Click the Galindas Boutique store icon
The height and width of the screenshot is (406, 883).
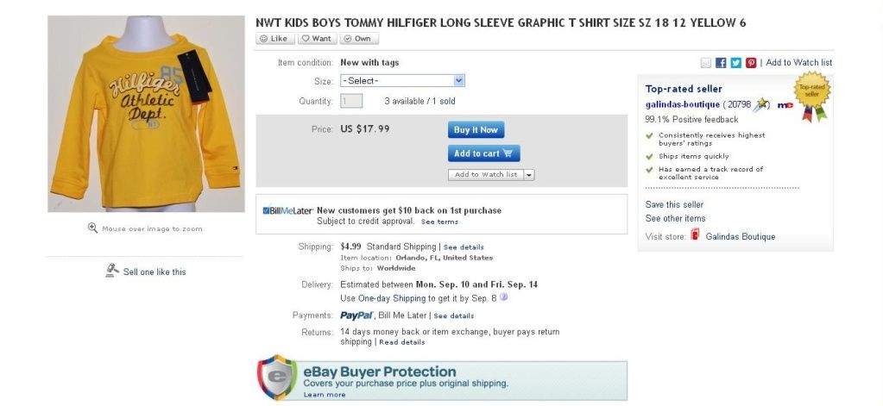pyautogui.click(x=695, y=235)
